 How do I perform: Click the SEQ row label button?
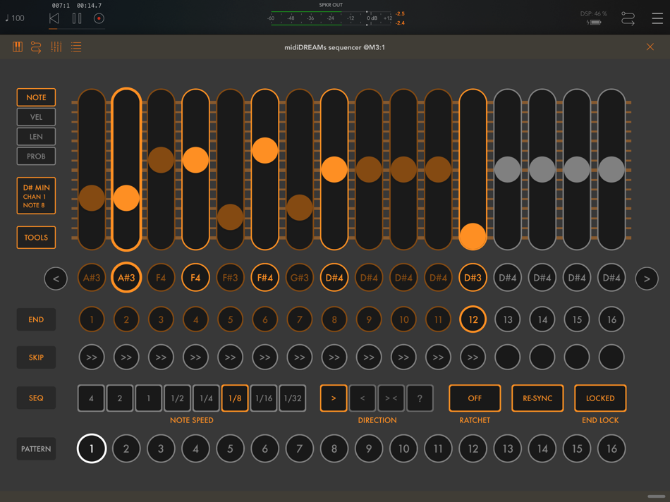[36, 398]
